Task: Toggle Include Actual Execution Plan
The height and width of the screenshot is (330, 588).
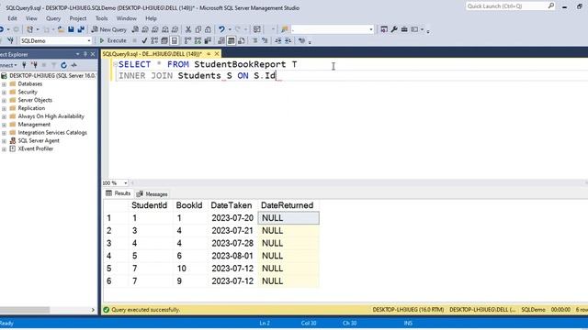Action: 187,40
